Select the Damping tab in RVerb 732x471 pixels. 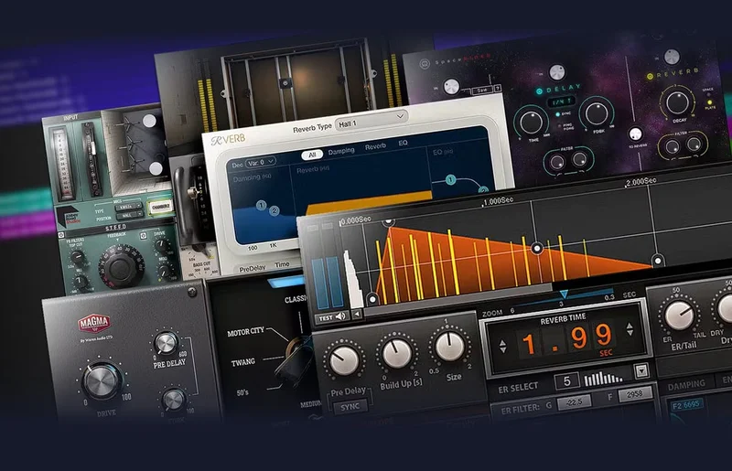pyautogui.click(x=341, y=151)
